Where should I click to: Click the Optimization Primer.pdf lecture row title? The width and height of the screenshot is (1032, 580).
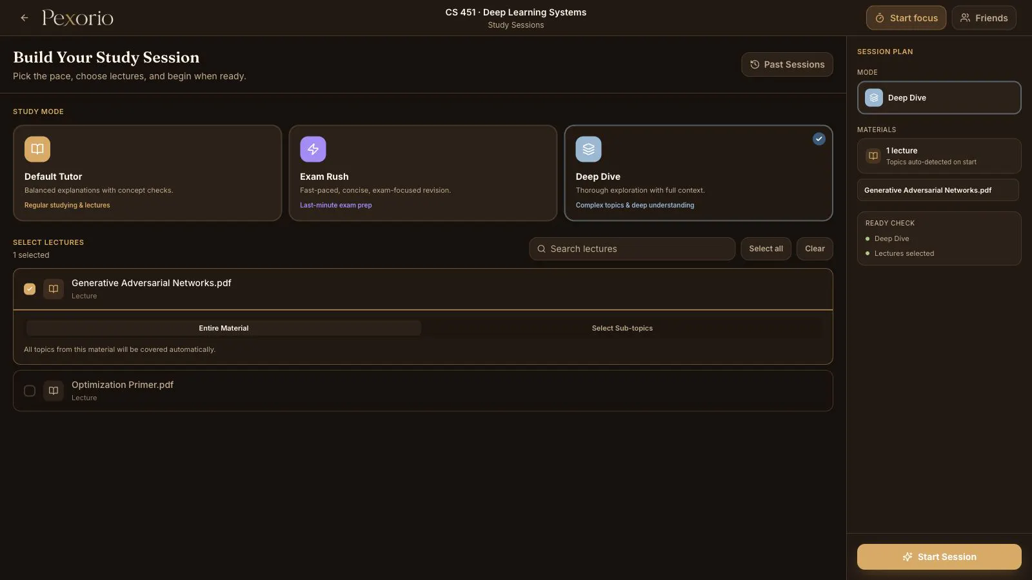(123, 385)
